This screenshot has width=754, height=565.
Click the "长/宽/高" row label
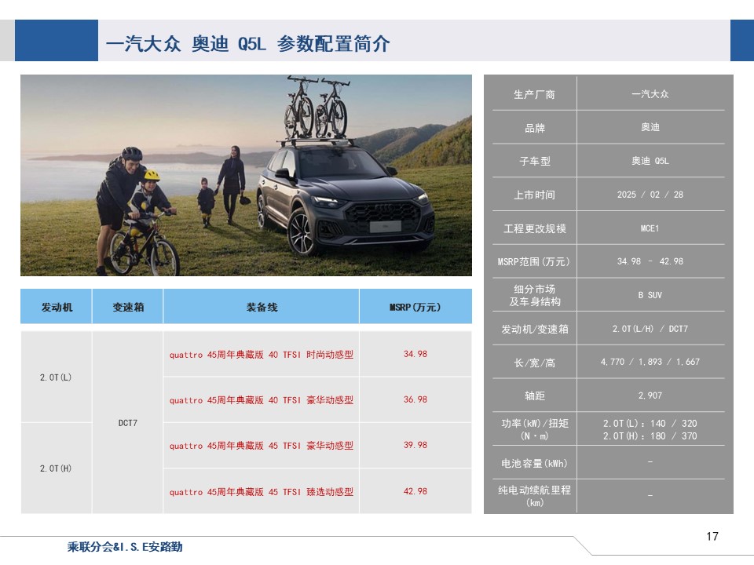(534, 363)
